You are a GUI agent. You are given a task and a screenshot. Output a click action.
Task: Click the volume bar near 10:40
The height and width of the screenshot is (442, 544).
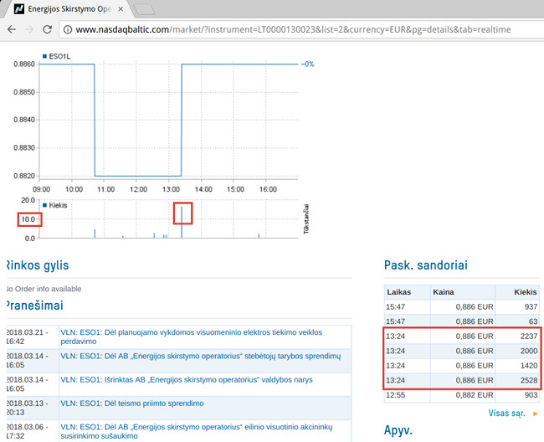point(95,234)
